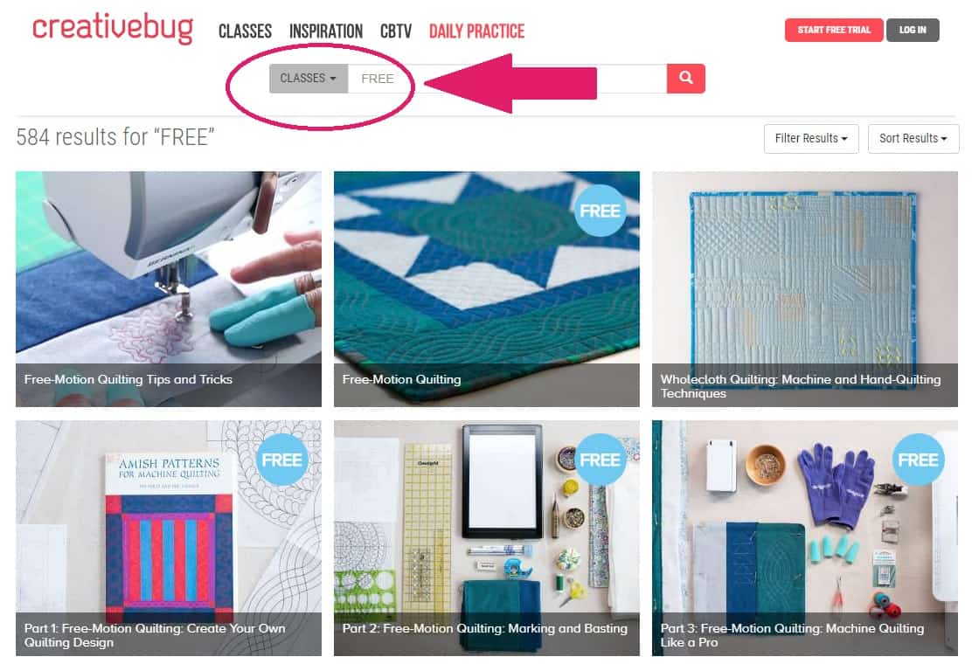Screen dimensions: 972x664
Task: Click FREE badge on Machine Quilting Like a Pro
Action: click(x=918, y=460)
